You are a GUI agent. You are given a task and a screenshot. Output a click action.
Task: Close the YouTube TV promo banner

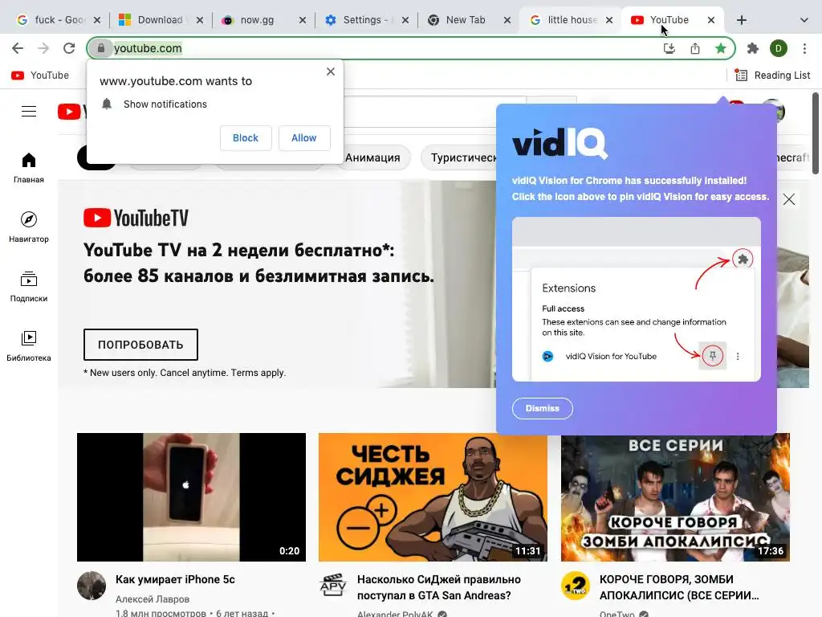[x=789, y=199]
